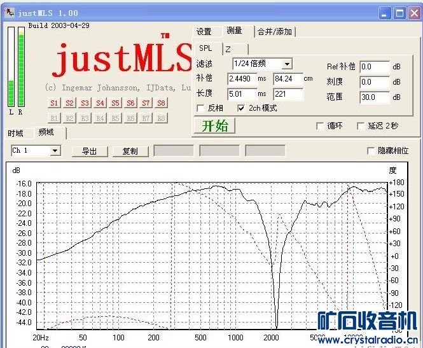Click the L channel level meter
The image size is (423, 348).
[11, 66]
